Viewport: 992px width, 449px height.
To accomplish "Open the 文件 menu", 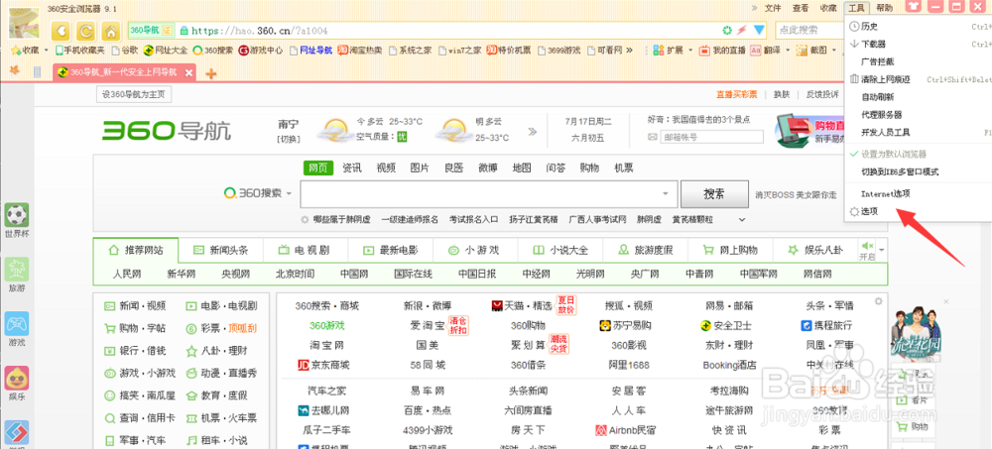I will tap(773, 8).
